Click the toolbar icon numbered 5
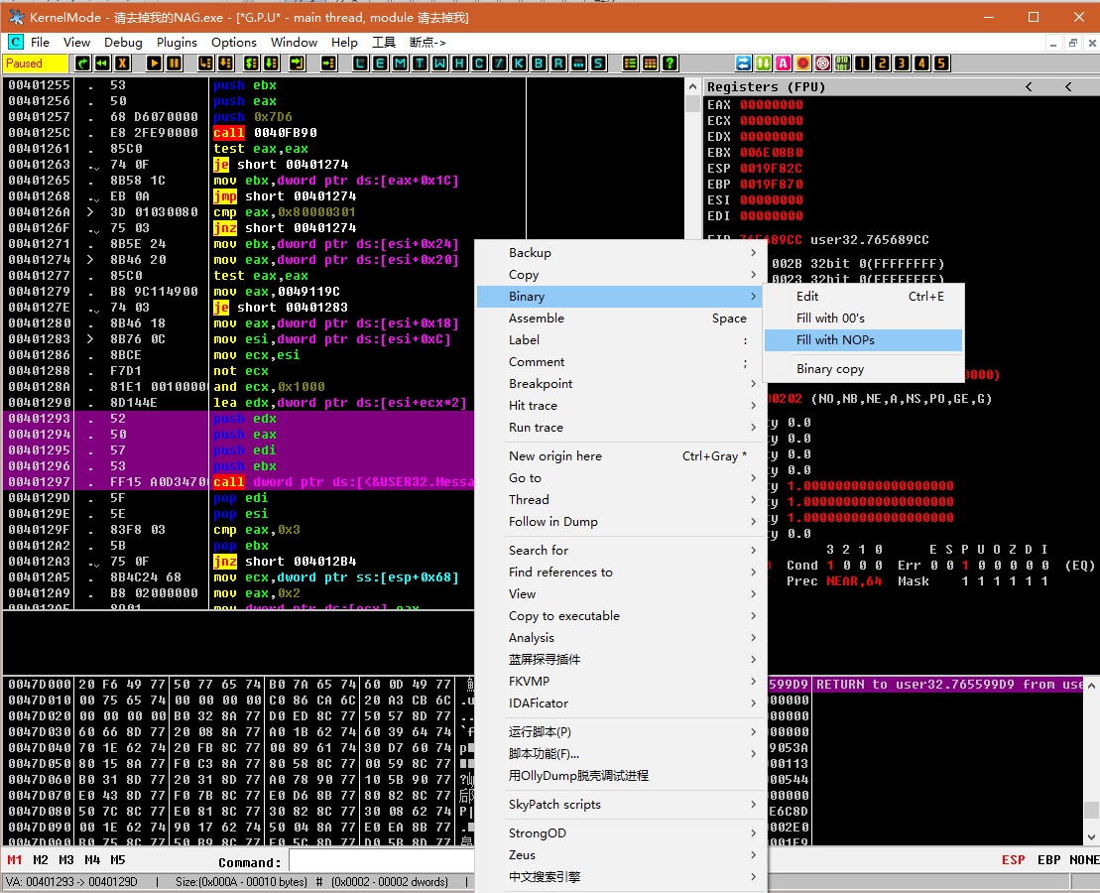1100x893 pixels. click(941, 64)
